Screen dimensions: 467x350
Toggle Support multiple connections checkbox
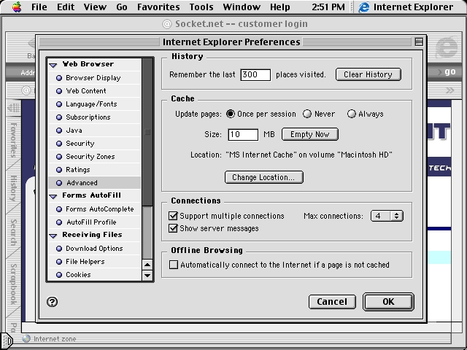[x=173, y=216]
